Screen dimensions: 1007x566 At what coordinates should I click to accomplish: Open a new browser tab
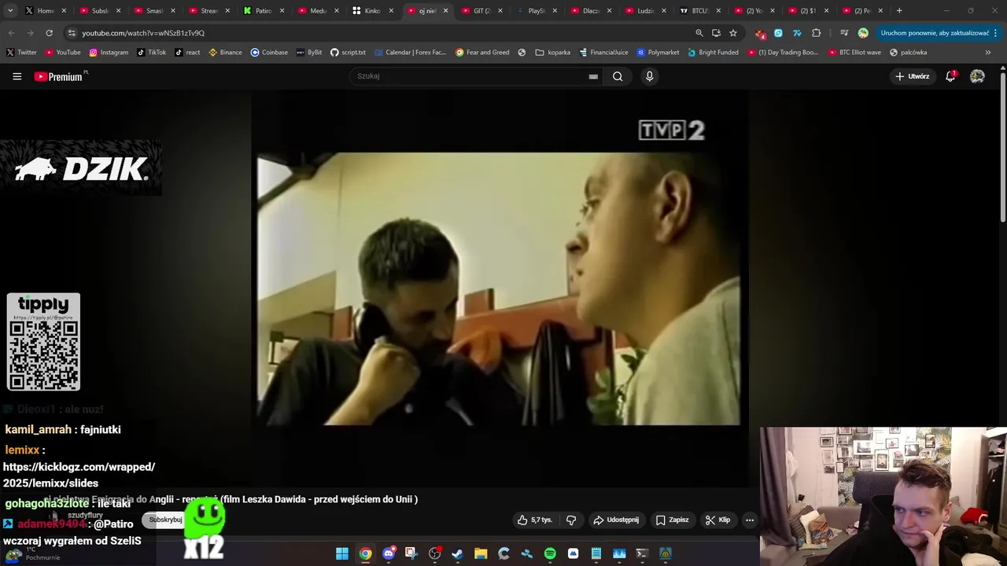pyautogui.click(x=899, y=11)
